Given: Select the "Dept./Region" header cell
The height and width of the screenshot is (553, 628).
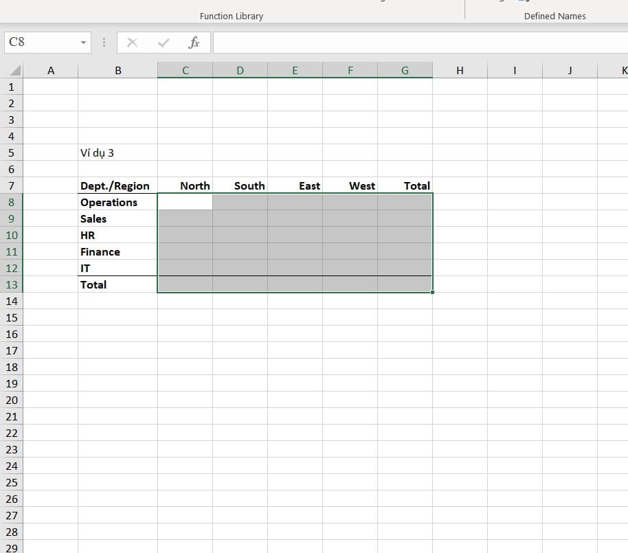Looking at the screenshot, I should coord(115,186).
